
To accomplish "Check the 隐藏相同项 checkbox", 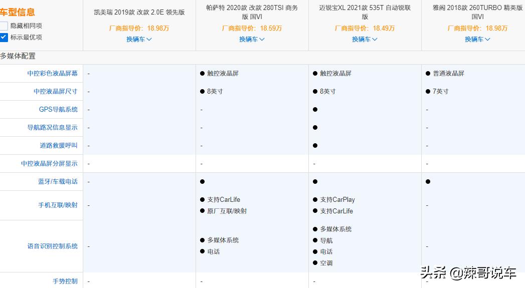I will [x=4, y=26].
